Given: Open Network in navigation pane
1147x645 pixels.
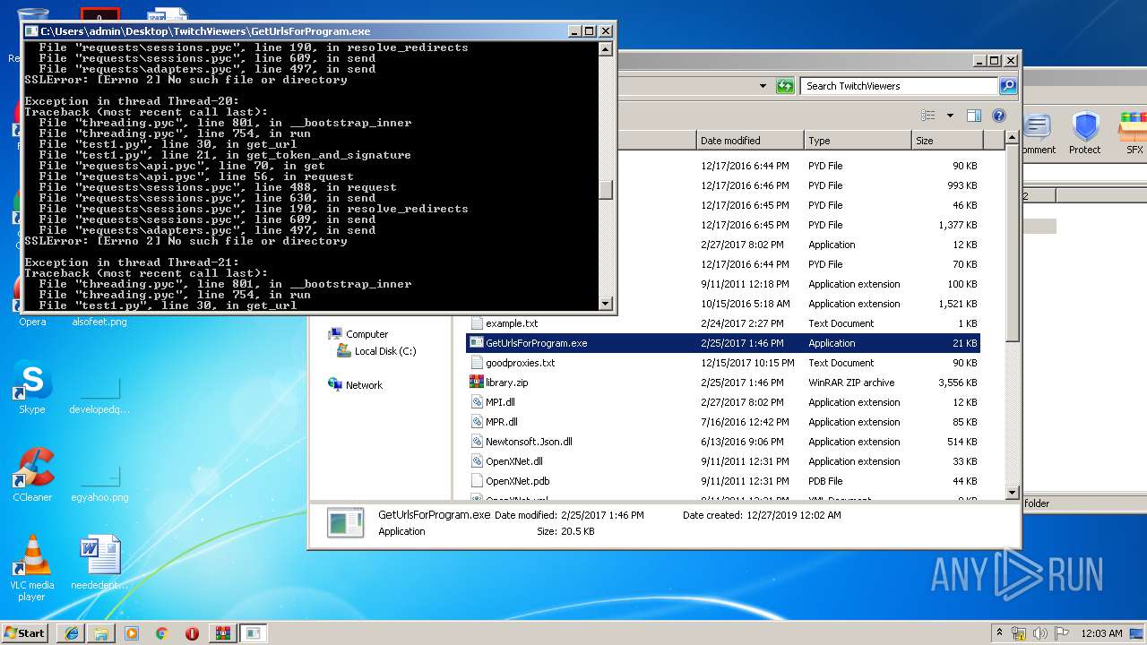Looking at the screenshot, I should pos(364,385).
